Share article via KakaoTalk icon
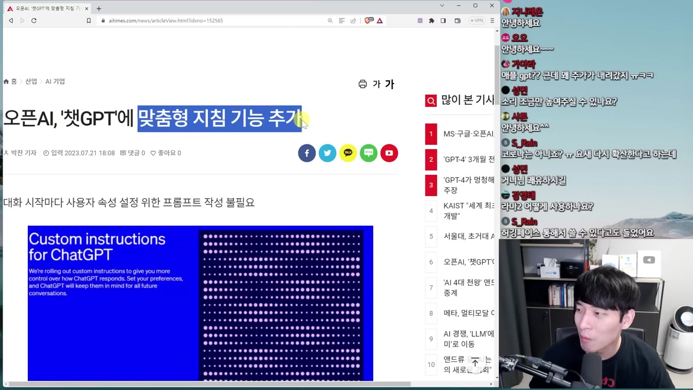Viewport: 693px width, 390px height. [x=348, y=153]
